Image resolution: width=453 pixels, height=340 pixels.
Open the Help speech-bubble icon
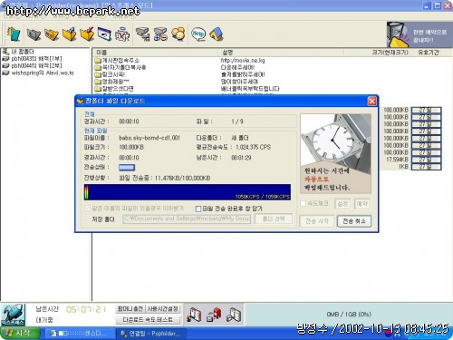[198, 34]
